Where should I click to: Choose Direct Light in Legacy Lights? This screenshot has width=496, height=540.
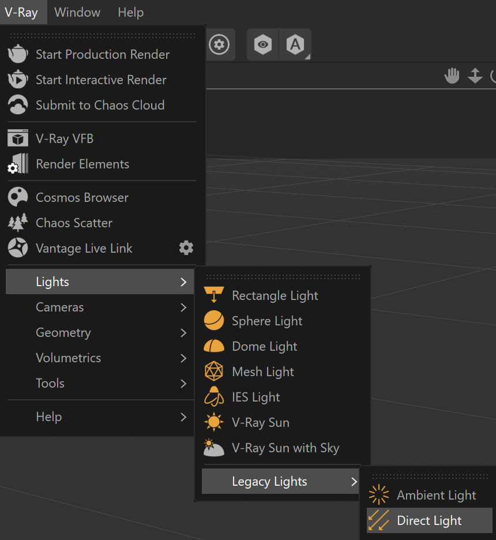430,520
